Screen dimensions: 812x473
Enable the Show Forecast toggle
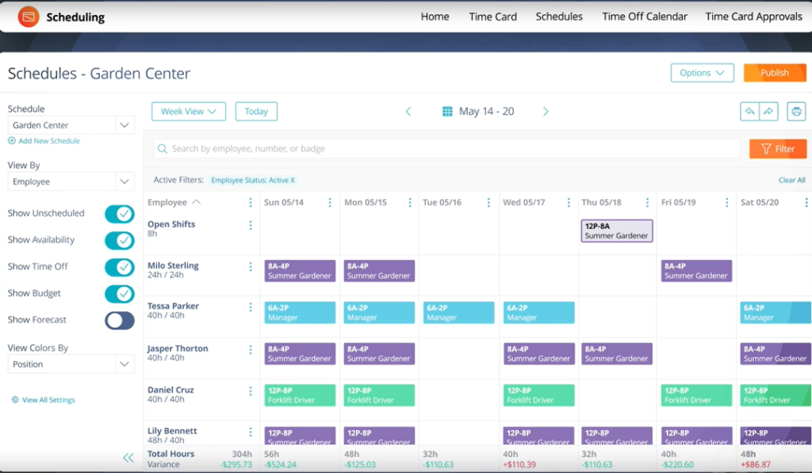(120, 320)
